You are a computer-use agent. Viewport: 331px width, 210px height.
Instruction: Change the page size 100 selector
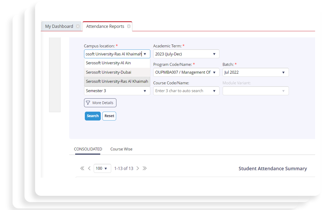click(x=102, y=168)
